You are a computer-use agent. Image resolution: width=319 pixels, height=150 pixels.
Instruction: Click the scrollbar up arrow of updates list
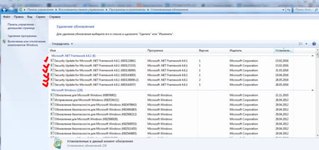(x=318, y=50)
